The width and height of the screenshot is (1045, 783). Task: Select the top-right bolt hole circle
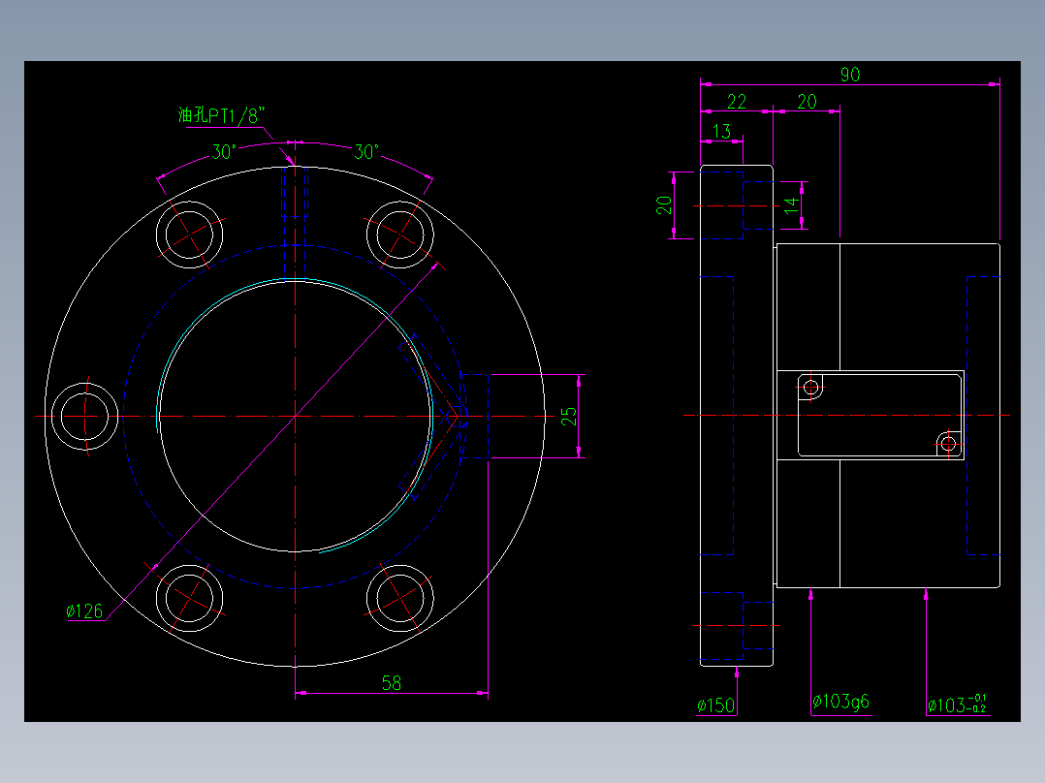[399, 235]
